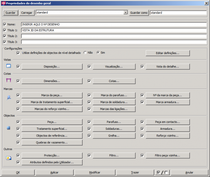Open the Dimensões settings
The image size is (210, 177).
[52, 81]
